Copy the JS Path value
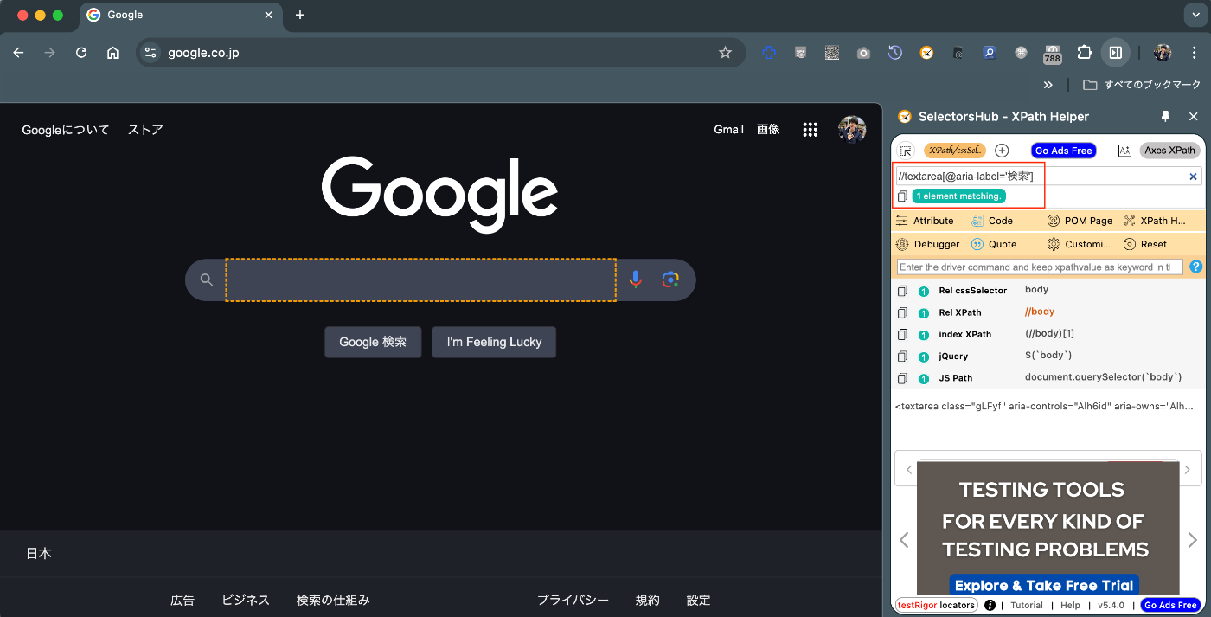Viewport: 1211px width, 617px height. point(902,378)
